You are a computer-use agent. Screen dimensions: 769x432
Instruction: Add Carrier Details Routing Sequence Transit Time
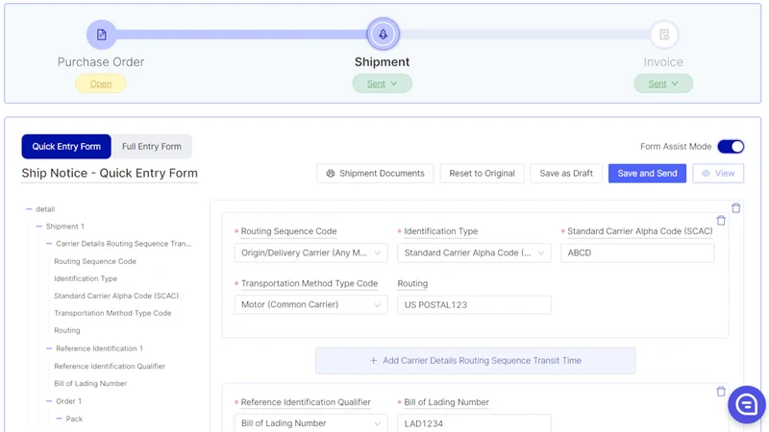pos(475,361)
